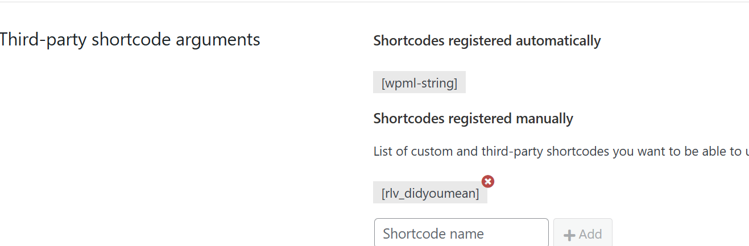This screenshot has width=749, height=246.
Task: Click the word 'automatically' in the heading
Action: tap(558, 41)
